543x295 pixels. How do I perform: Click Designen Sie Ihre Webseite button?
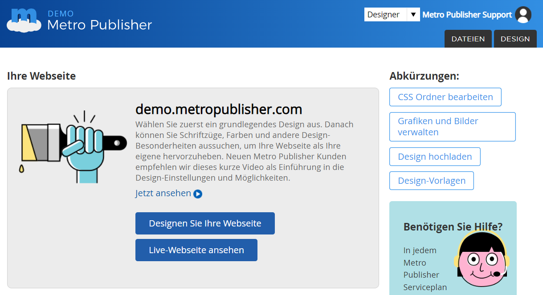pyautogui.click(x=205, y=223)
